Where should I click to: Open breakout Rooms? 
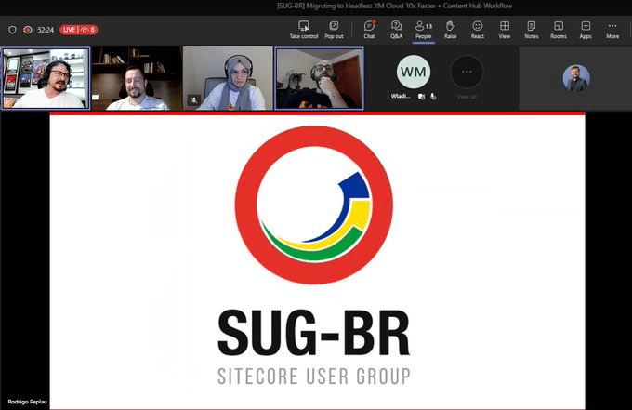click(558, 29)
